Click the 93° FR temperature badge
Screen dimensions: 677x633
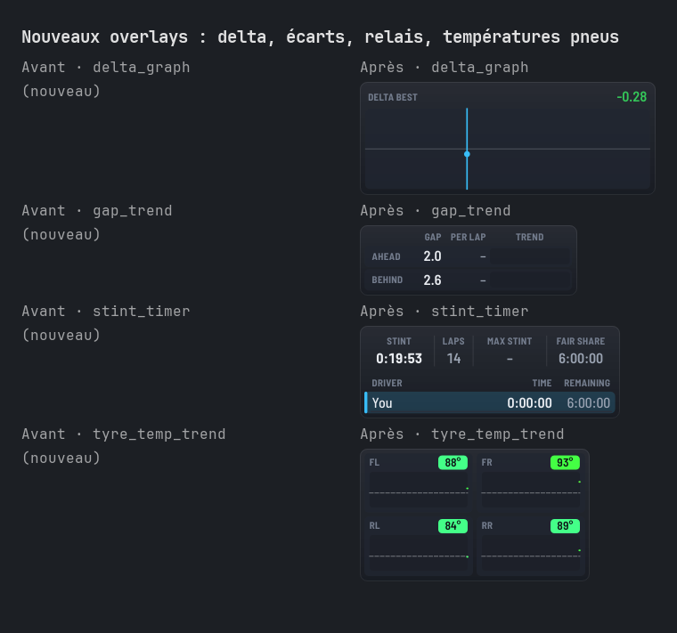click(x=565, y=463)
